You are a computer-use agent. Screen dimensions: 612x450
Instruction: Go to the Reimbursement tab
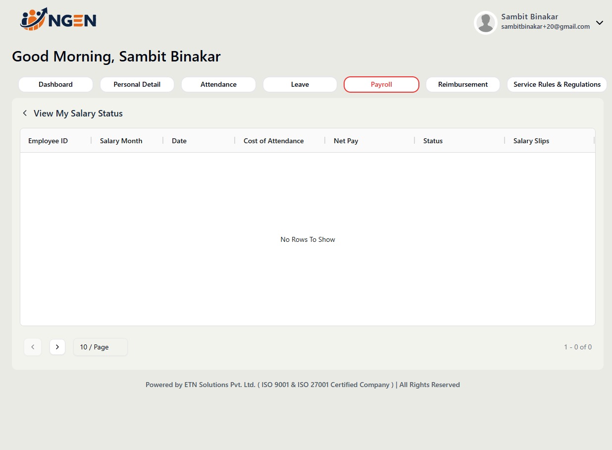click(463, 84)
